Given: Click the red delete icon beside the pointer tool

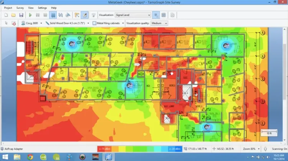Looking at the screenshot, I should tap(14, 23).
